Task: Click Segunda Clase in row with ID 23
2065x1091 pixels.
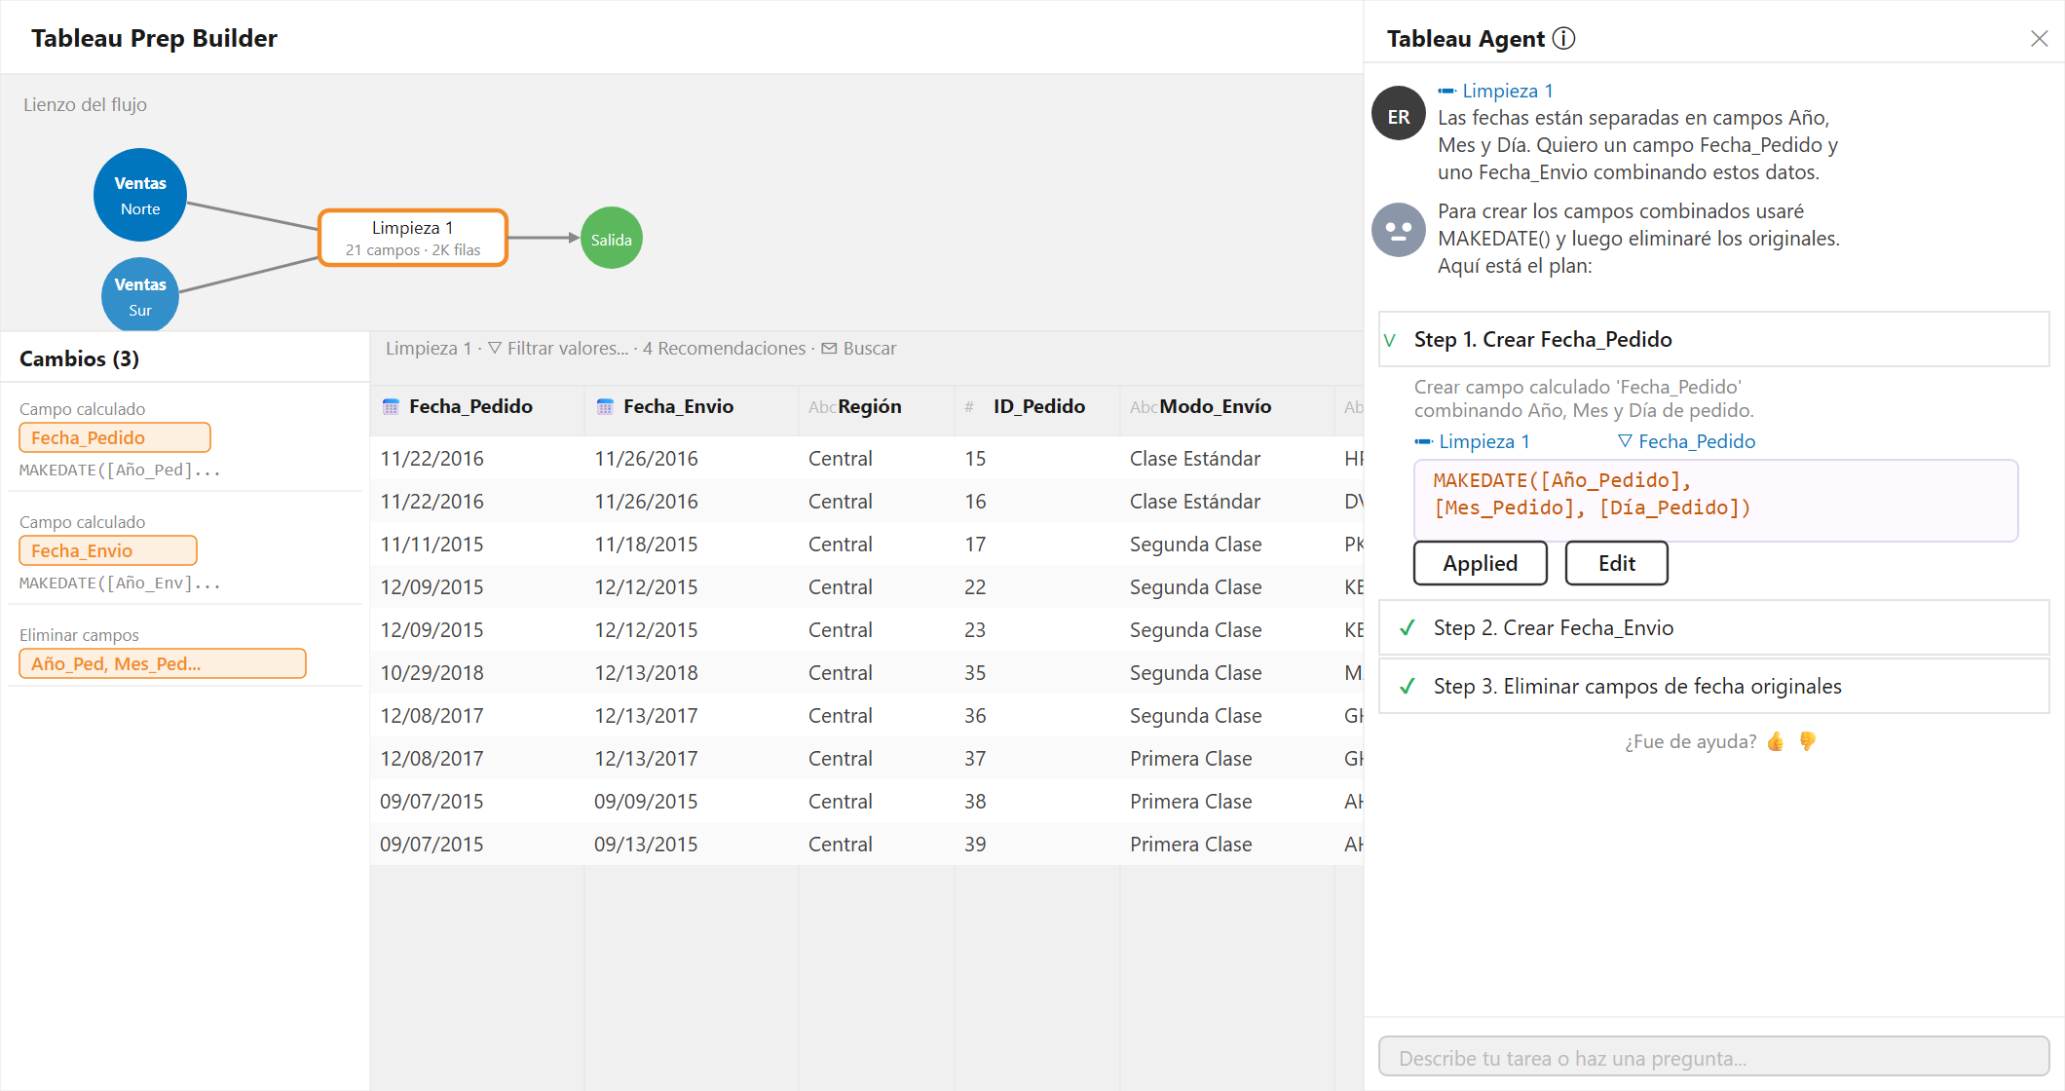Action: 1195,630
